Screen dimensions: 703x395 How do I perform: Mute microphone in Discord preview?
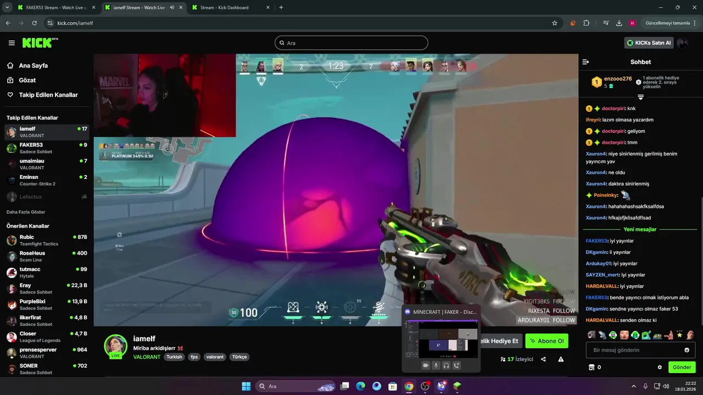(x=436, y=365)
